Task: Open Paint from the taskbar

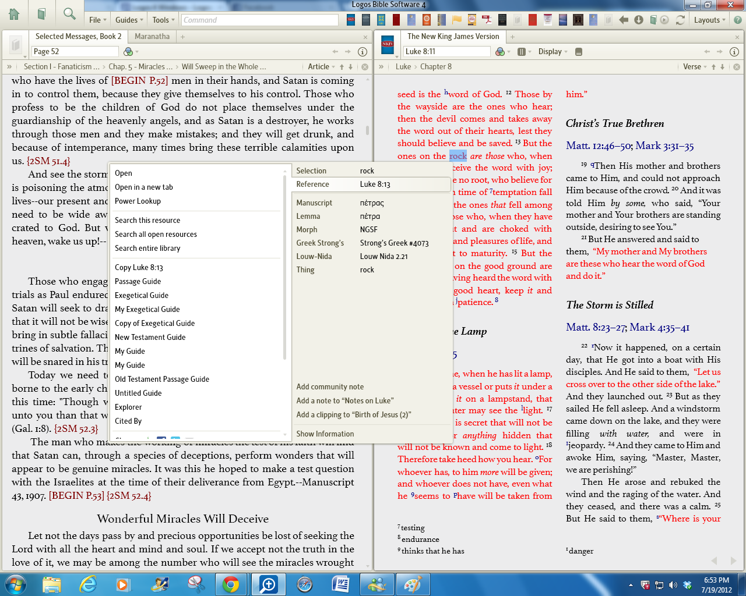Action: click(x=413, y=584)
